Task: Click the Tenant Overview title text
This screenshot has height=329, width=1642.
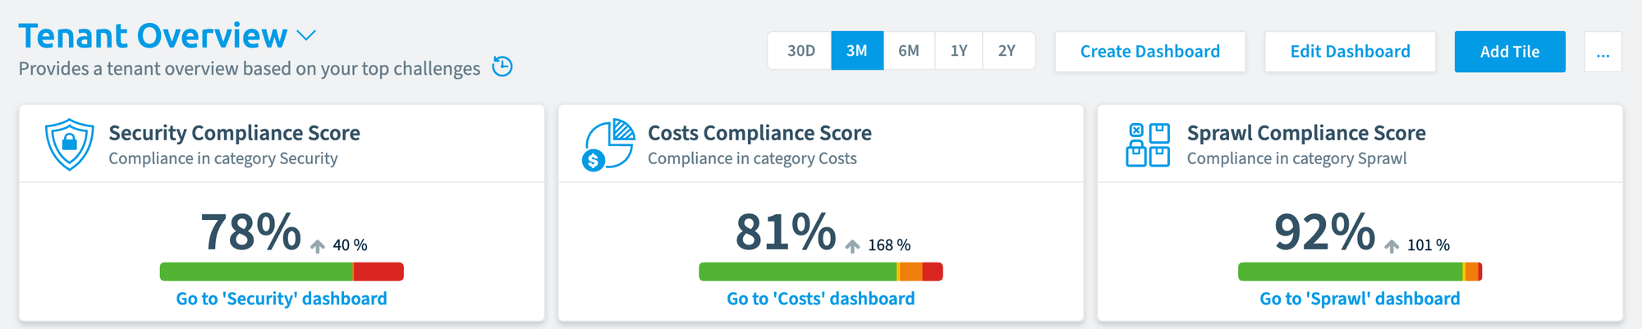Action: pos(153,36)
